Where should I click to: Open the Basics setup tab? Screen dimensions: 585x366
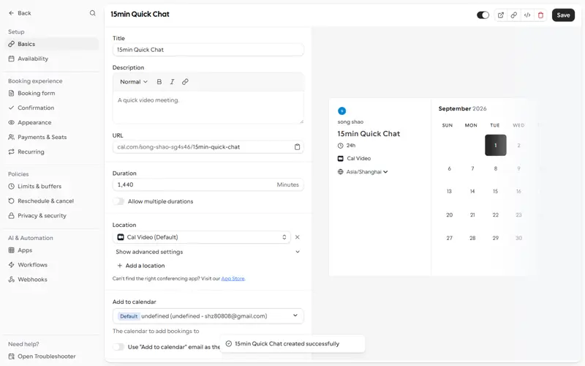coord(52,44)
